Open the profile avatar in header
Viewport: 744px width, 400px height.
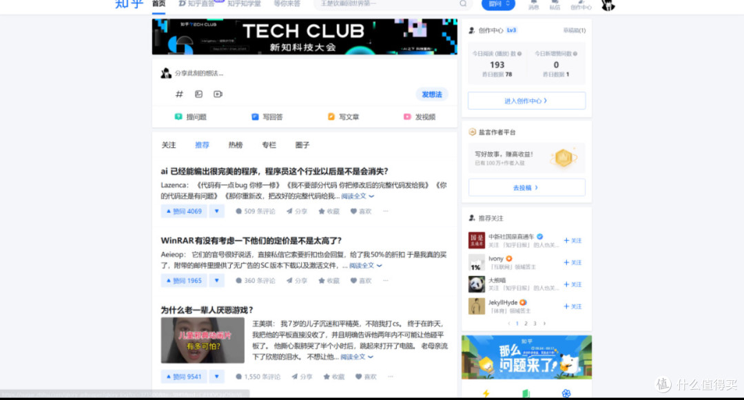pyautogui.click(x=608, y=5)
